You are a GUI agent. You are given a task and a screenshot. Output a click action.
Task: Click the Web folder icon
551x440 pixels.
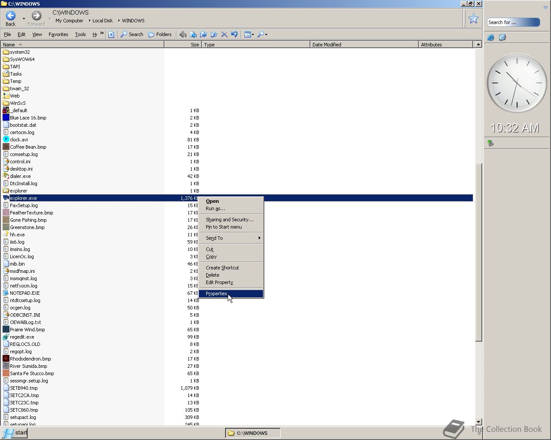[x=6, y=96]
